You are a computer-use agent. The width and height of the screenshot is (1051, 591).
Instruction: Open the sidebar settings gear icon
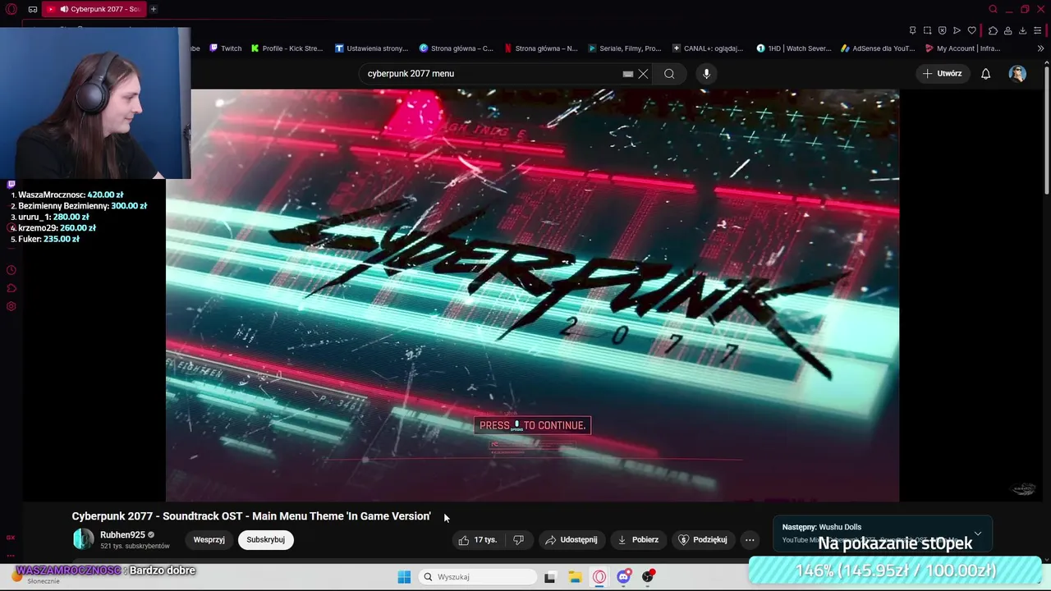pyautogui.click(x=11, y=306)
